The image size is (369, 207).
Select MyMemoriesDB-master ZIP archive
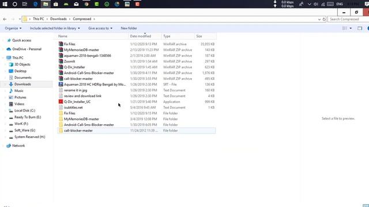tap(137, 50)
